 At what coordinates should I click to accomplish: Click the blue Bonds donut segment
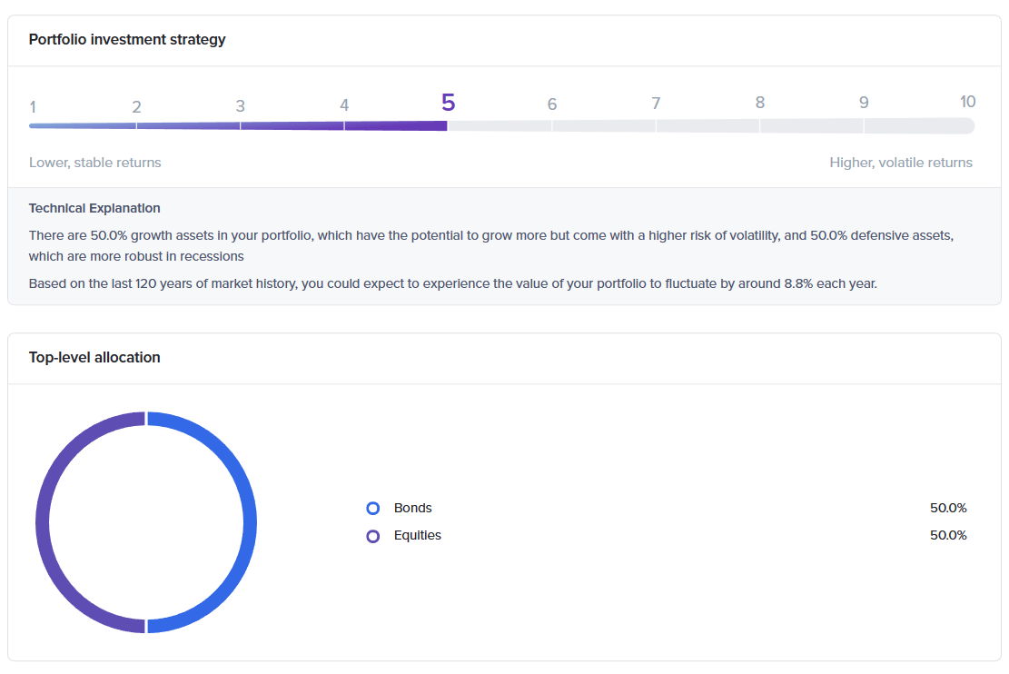[251, 522]
